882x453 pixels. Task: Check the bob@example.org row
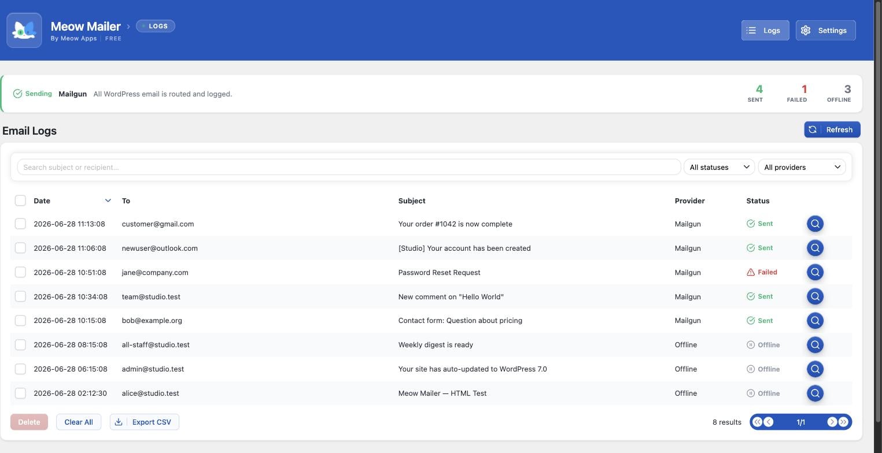(x=20, y=321)
